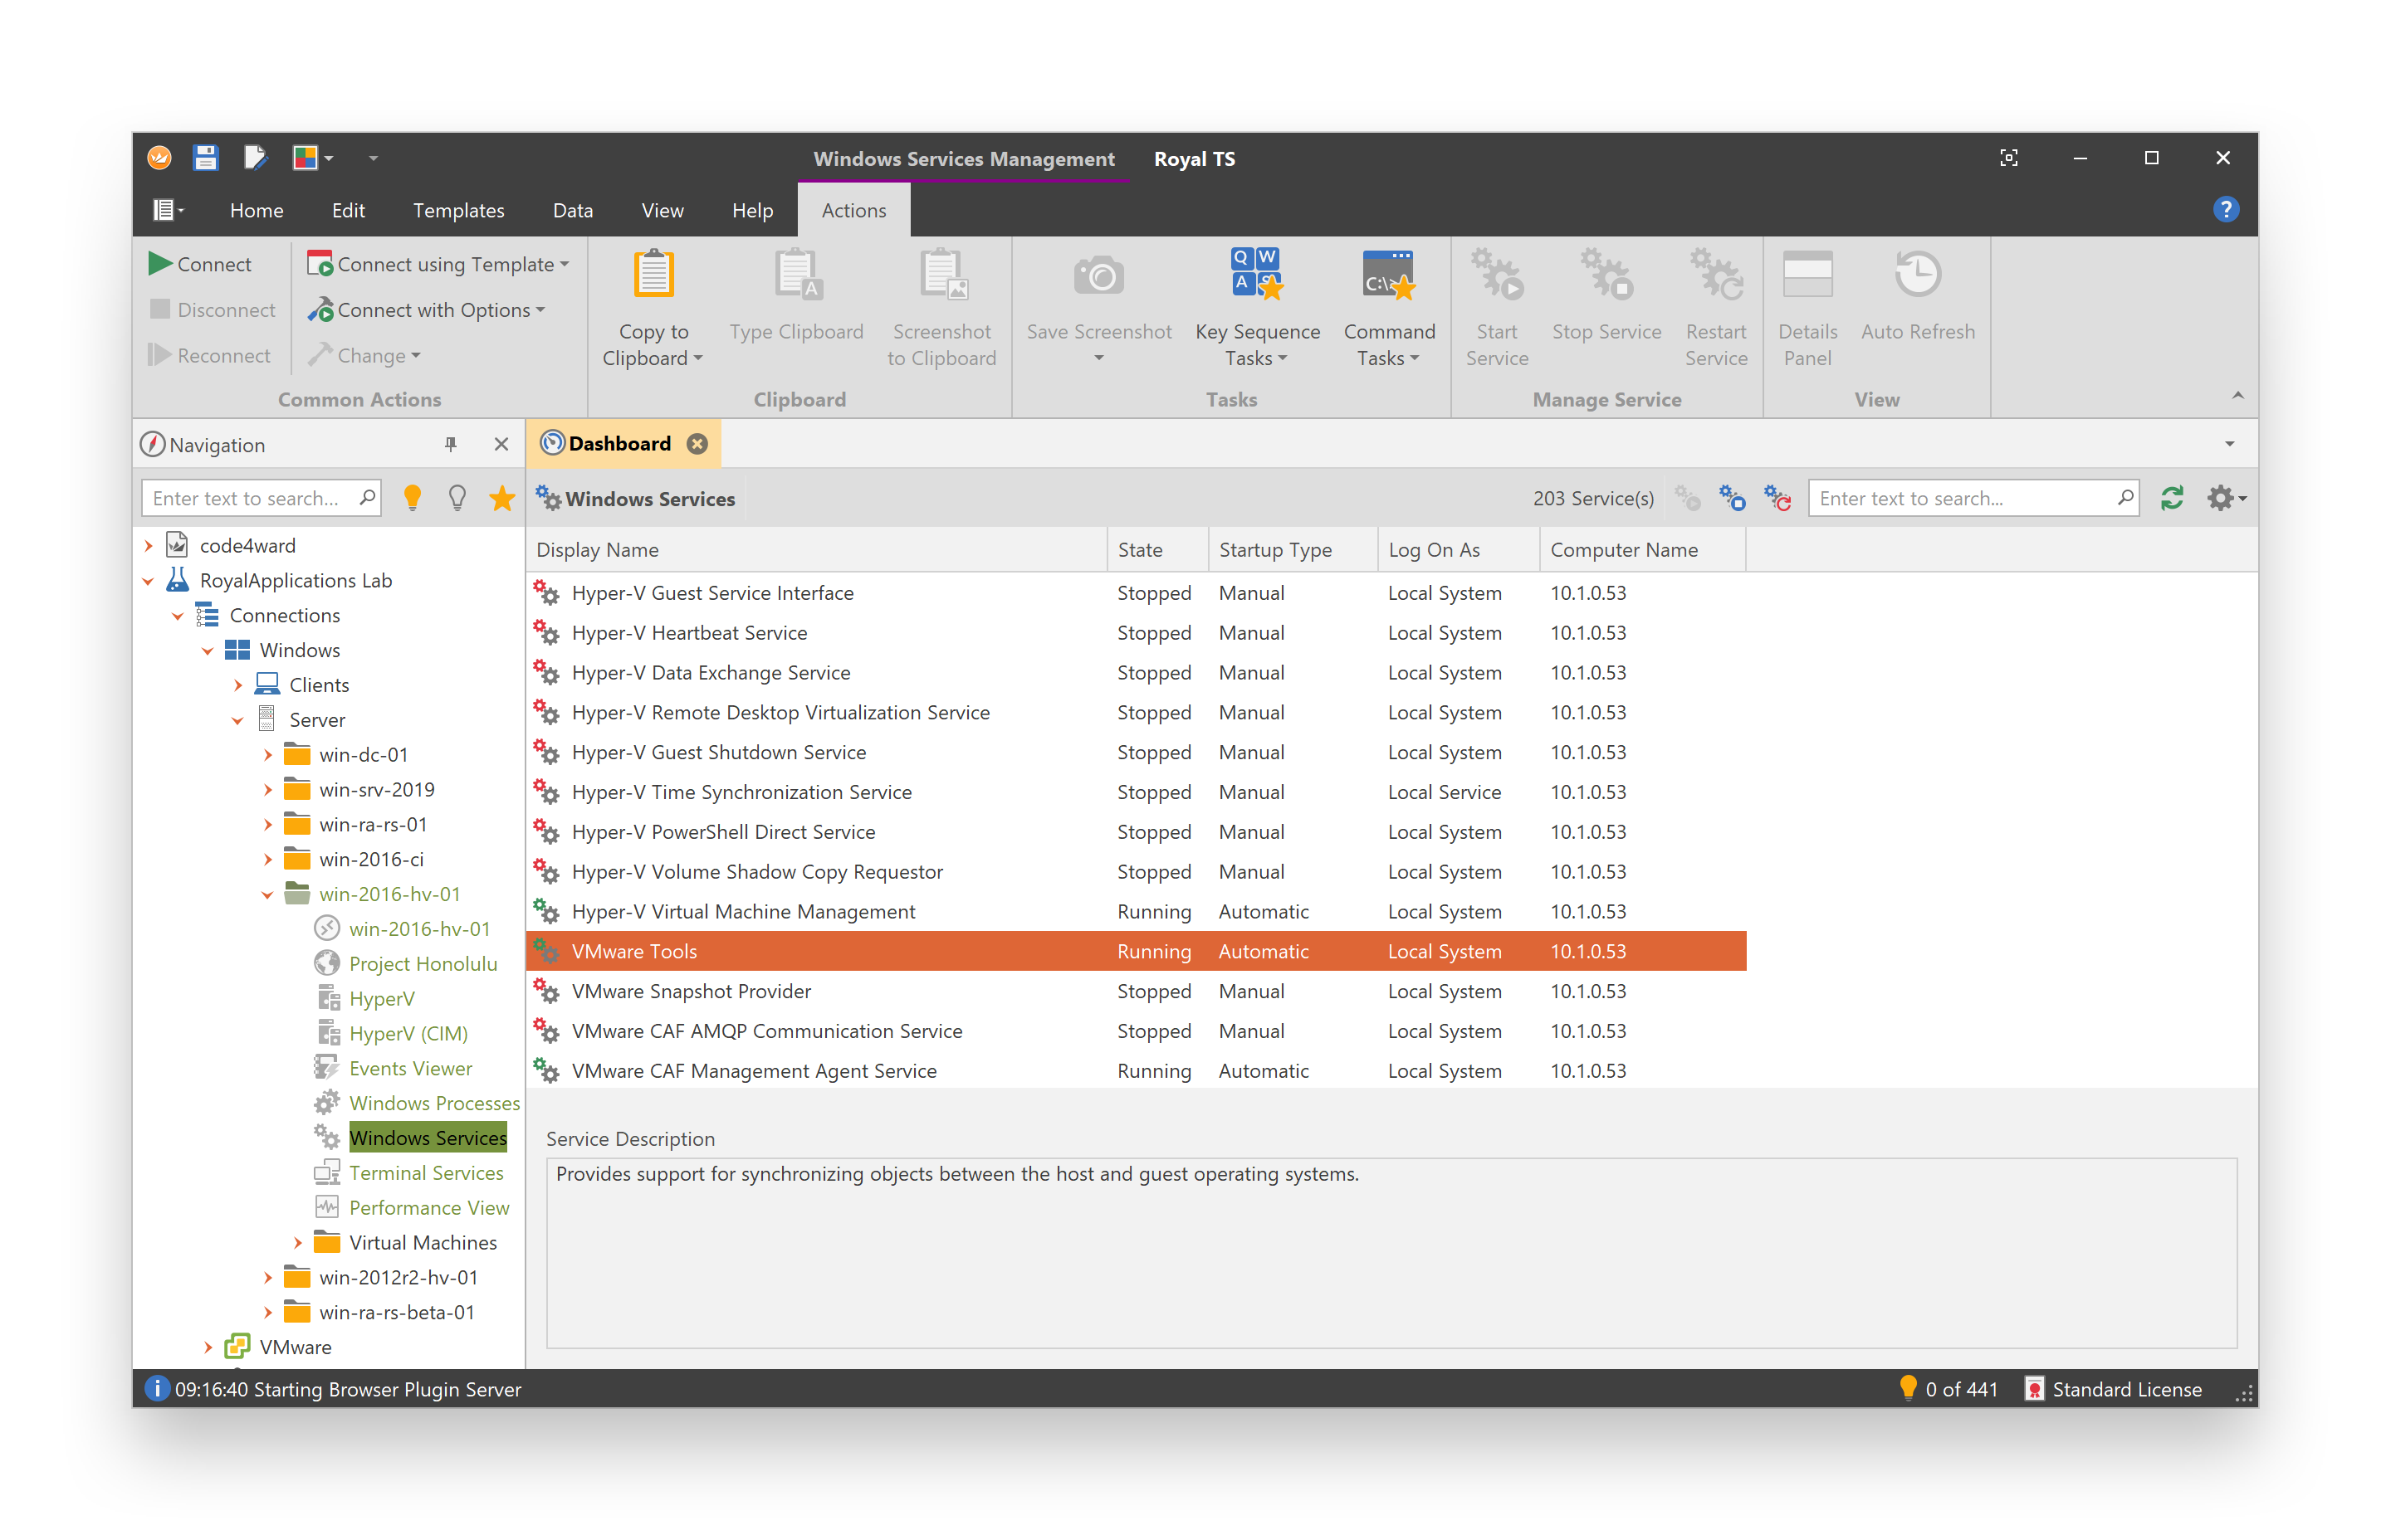Image resolution: width=2391 pixels, height=1540 pixels.
Task: Click the Save Screenshot camera icon
Action: tap(1098, 275)
